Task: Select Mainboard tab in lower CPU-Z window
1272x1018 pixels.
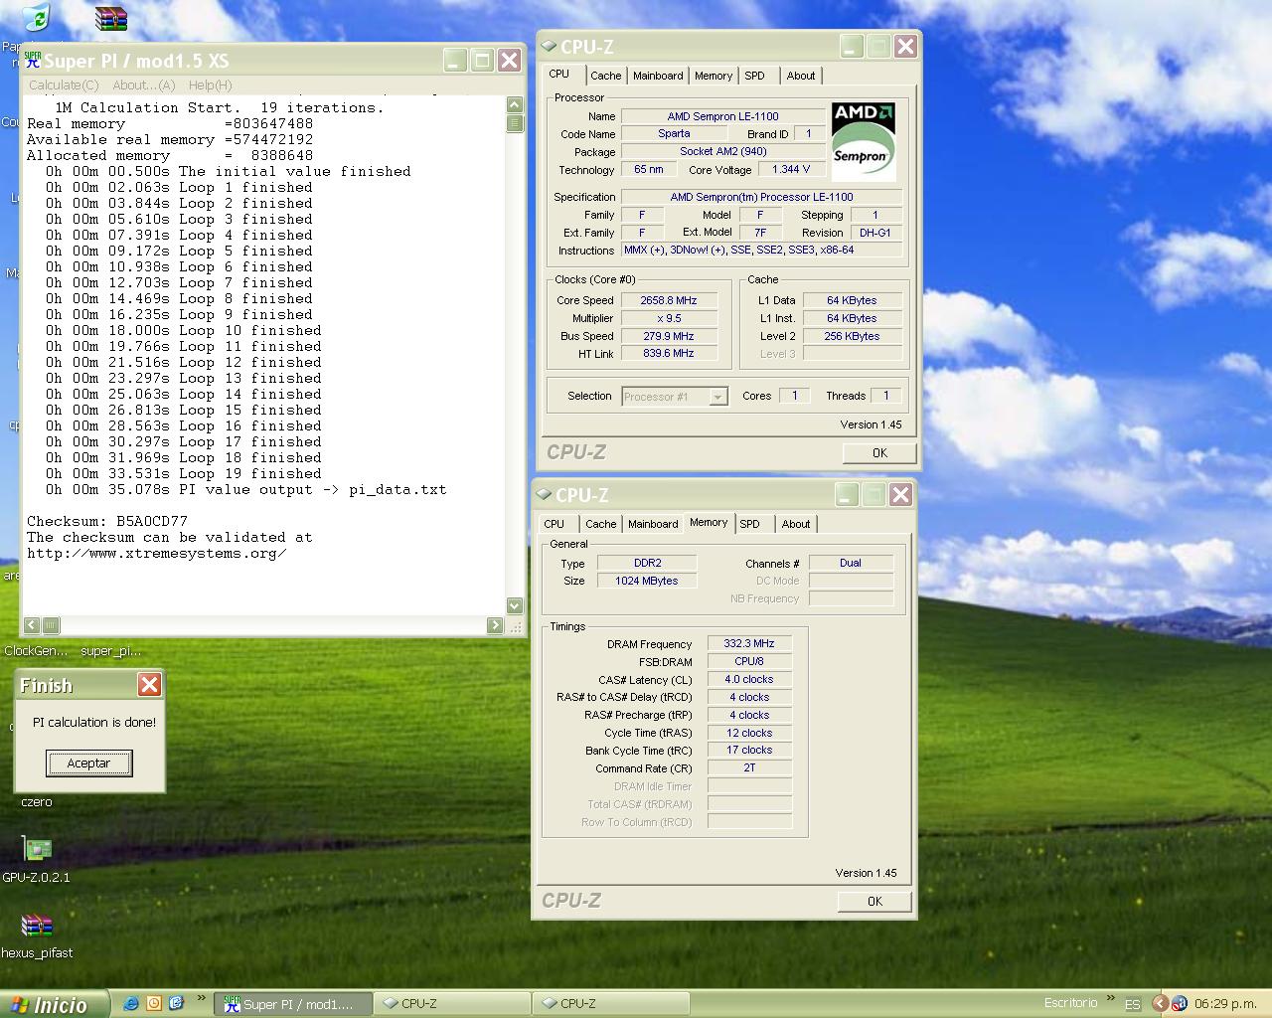Action: [x=653, y=524]
